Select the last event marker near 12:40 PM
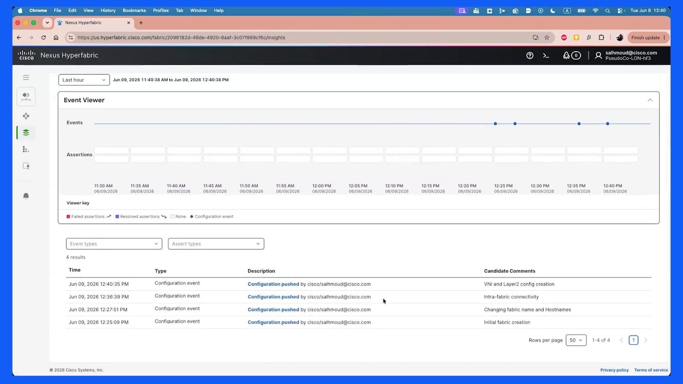The width and height of the screenshot is (683, 384). tap(608, 124)
